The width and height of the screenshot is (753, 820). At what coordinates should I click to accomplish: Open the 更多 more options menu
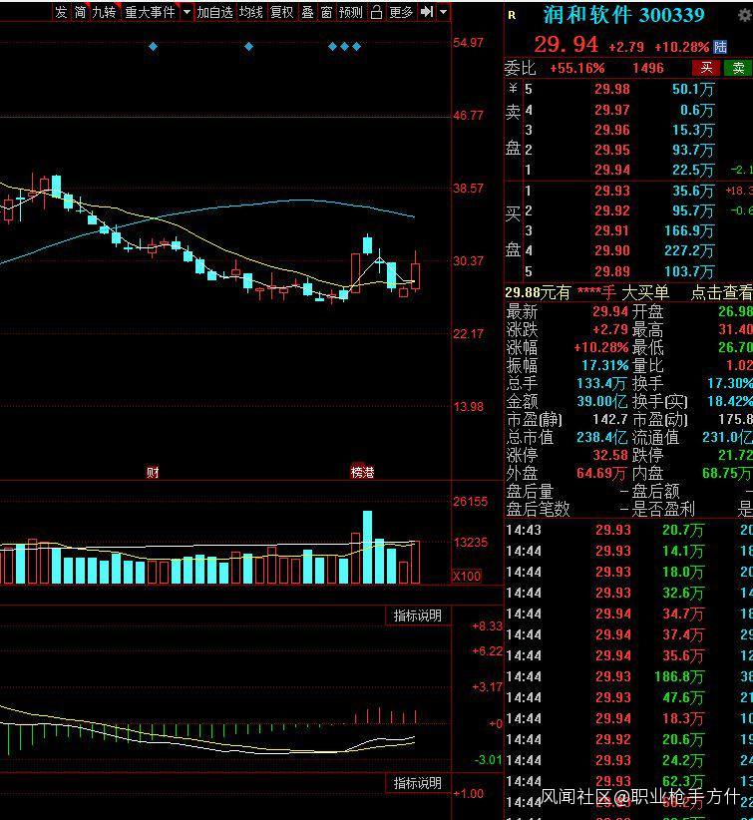[401, 12]
